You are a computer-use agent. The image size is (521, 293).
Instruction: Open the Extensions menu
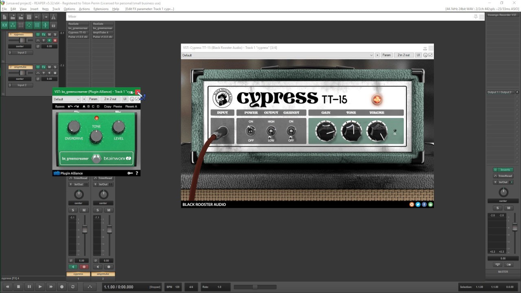pos(101,9)
